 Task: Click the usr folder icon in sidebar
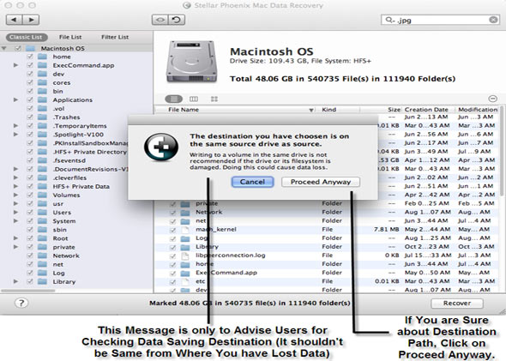[x=42, y=203]
